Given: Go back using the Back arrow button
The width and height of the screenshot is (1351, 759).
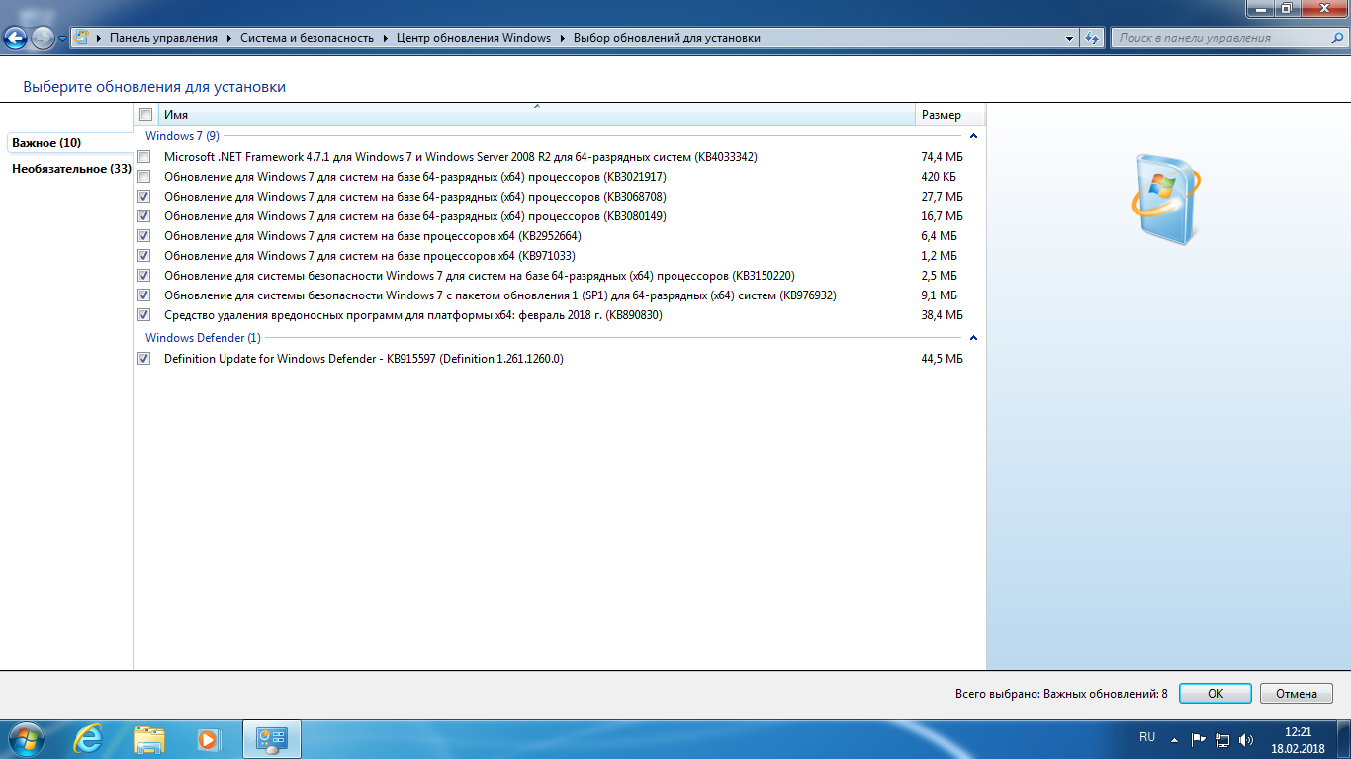Looking at the screenshot, I should tap(16, 39).
